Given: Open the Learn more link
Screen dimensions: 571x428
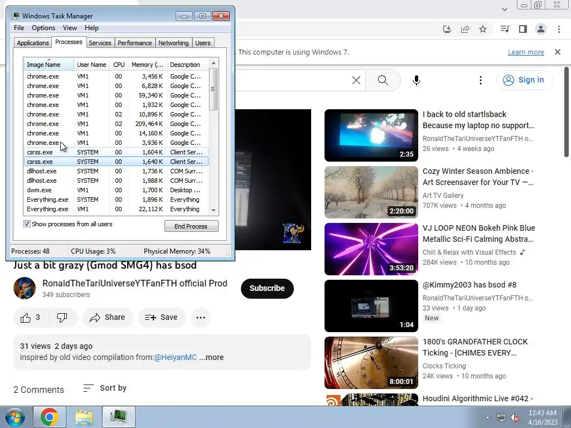Looking at the screenshot, I should coord(526,52).
